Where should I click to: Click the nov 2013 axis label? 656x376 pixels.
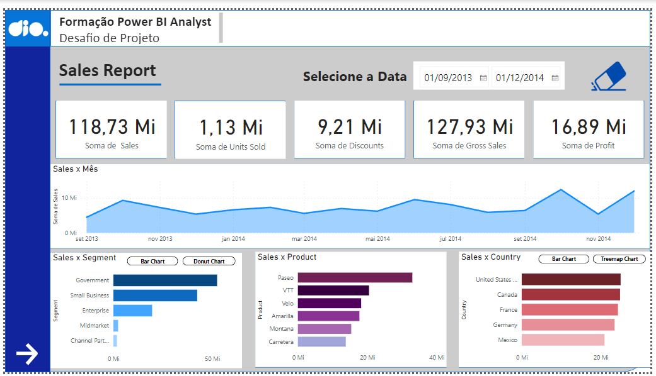[160, 239]
